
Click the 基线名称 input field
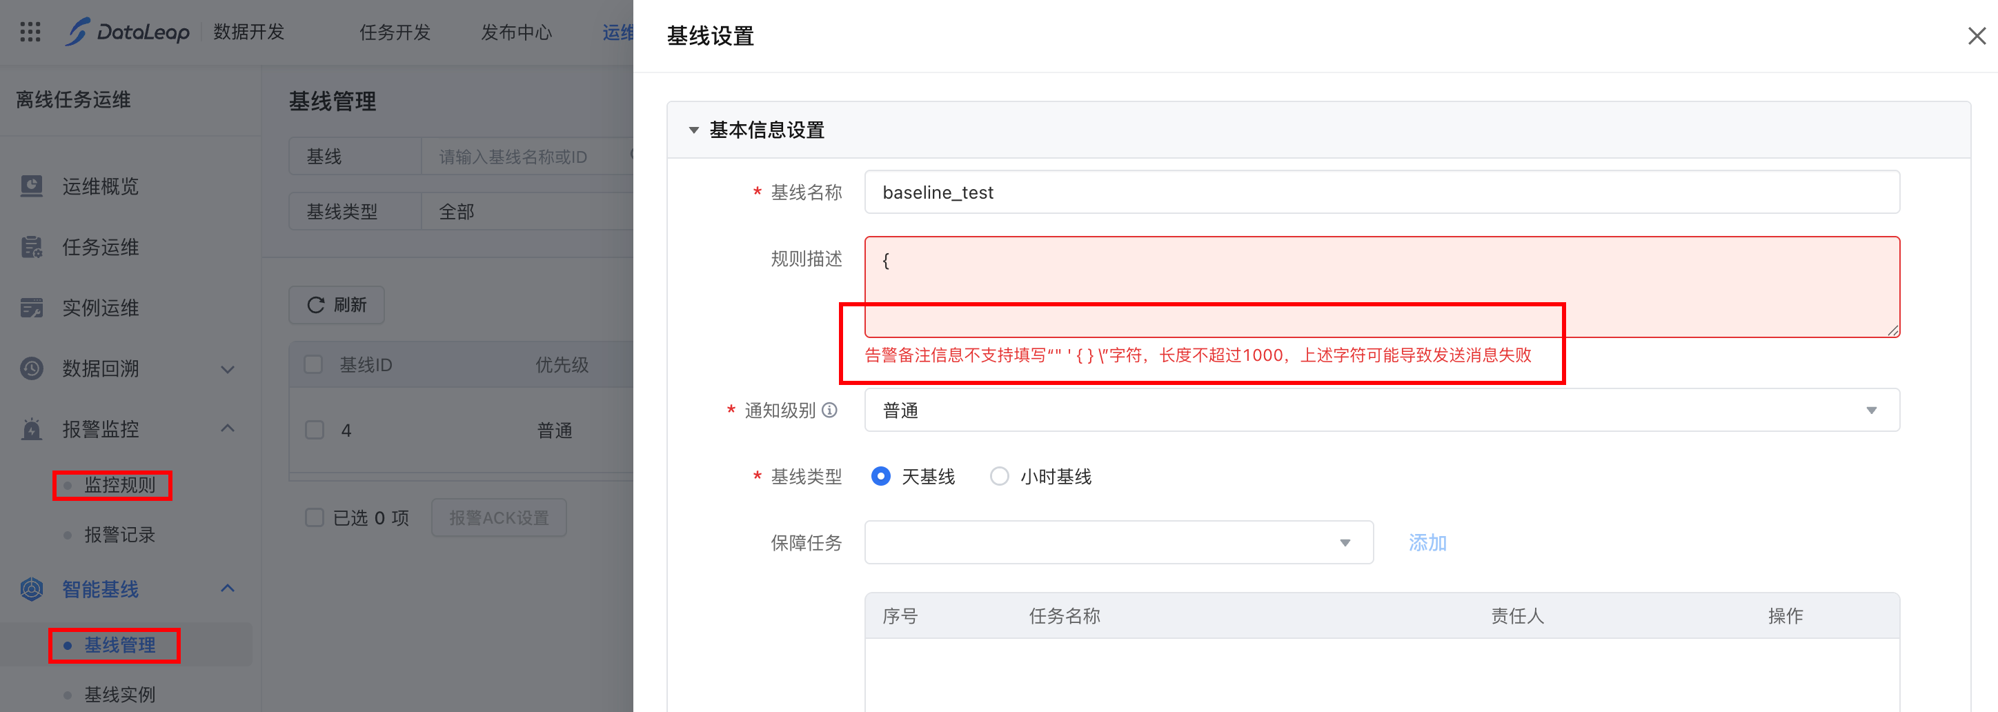coord(1381,192)
